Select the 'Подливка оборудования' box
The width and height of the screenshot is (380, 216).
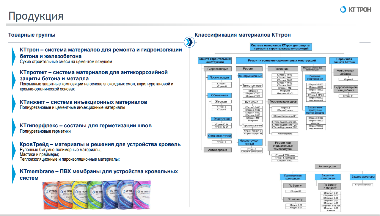coord(315,78)
